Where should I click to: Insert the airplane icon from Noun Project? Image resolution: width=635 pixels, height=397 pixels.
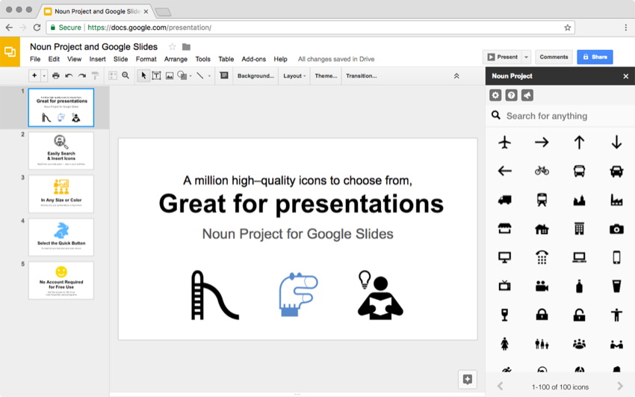(505, 142)
